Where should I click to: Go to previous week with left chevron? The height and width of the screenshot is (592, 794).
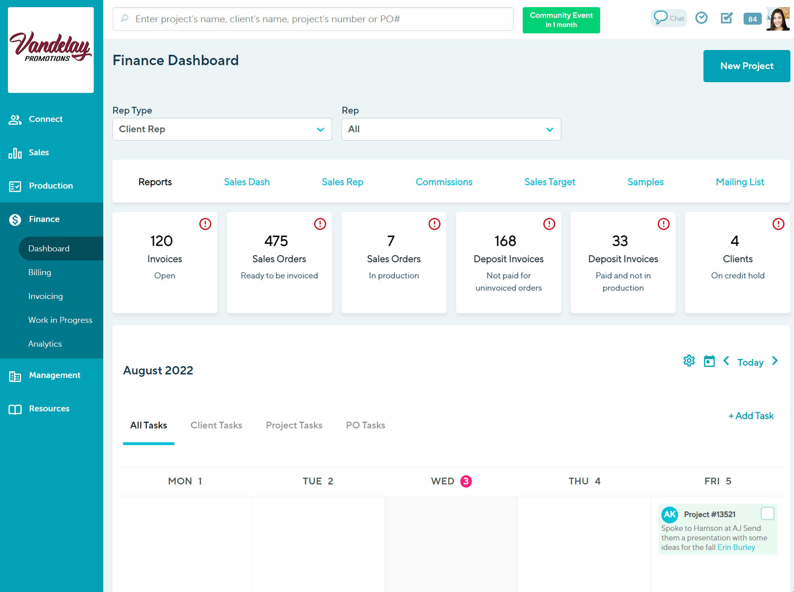[x=726, y=361]
